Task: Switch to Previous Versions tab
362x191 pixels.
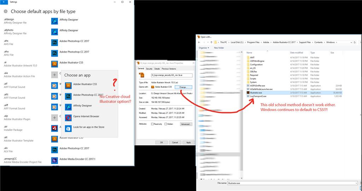Action: (x=169, y=69)
